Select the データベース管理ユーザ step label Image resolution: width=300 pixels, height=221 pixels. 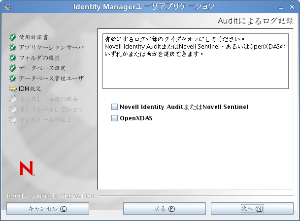point(51,79)
